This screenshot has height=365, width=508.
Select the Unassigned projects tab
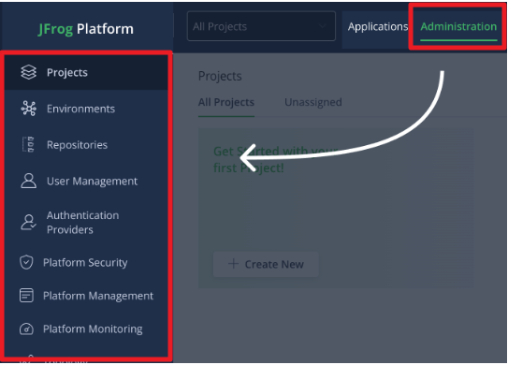click(313, 102)
